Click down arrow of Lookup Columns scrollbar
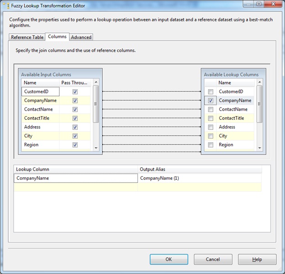 259,148
